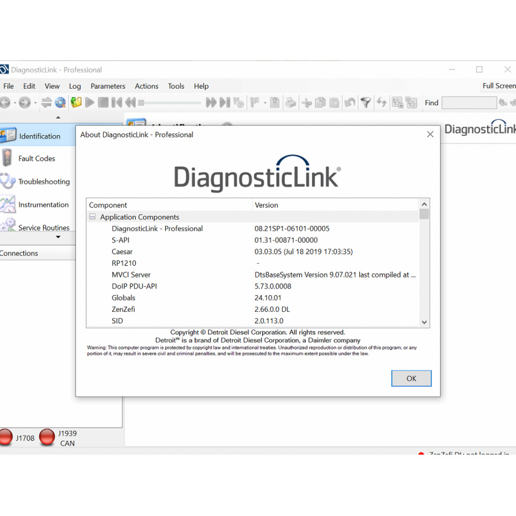Select the Identification sidebar panel
The image size is (516, 516).
[38, 136]
